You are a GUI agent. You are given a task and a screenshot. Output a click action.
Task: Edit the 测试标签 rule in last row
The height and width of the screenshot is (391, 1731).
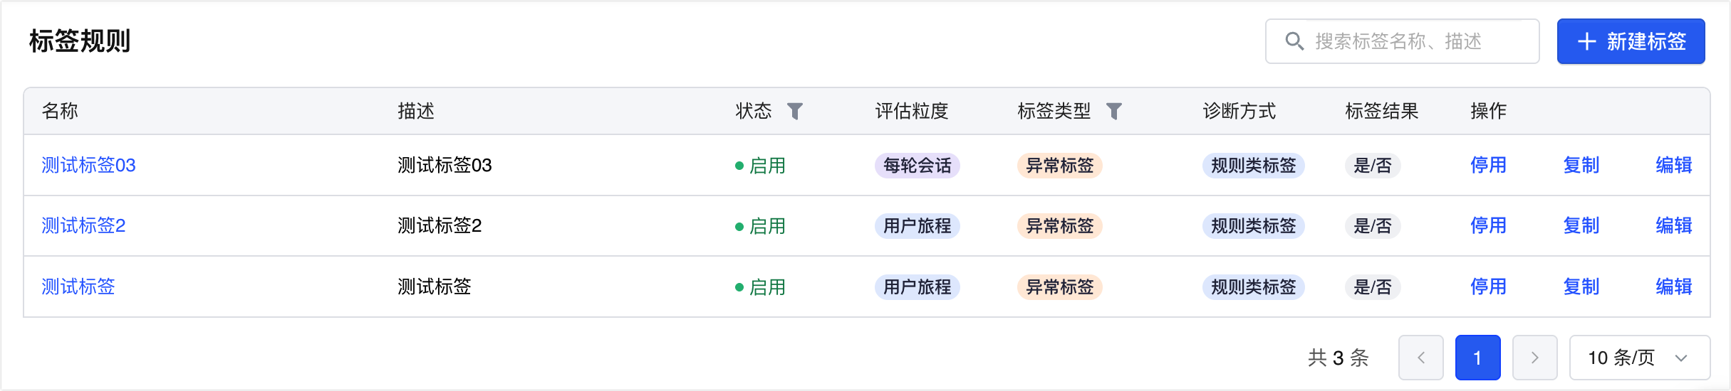click(1673, 287)
